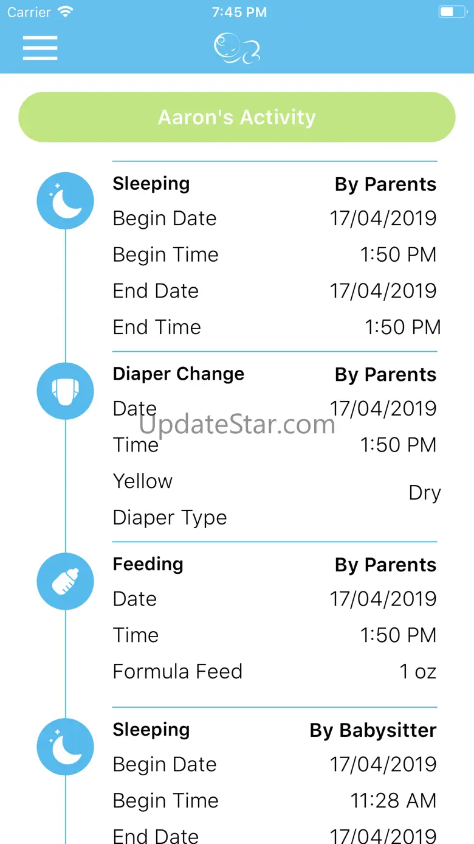Tap the 11:28 AM begin time
The height and width of the screenshot is (844, 474).
pos(393,800)
